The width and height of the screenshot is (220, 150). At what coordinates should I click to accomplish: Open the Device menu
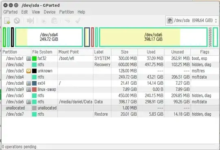[x=50, y=12]
